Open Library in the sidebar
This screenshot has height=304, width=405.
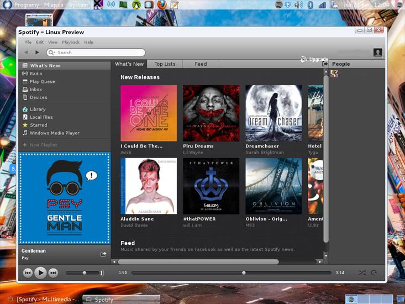click(x=65, y=109)
